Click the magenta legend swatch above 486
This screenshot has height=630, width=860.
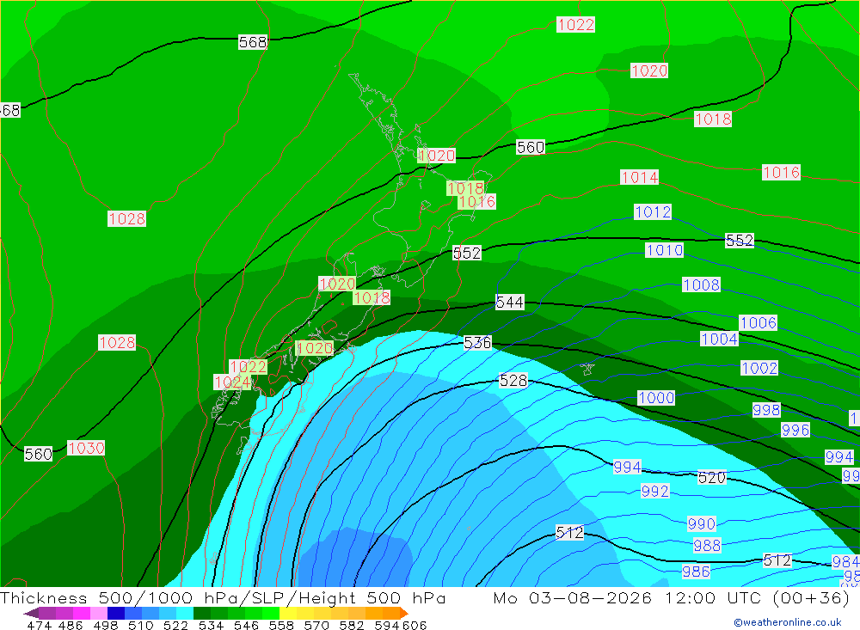tap(81, 613)
